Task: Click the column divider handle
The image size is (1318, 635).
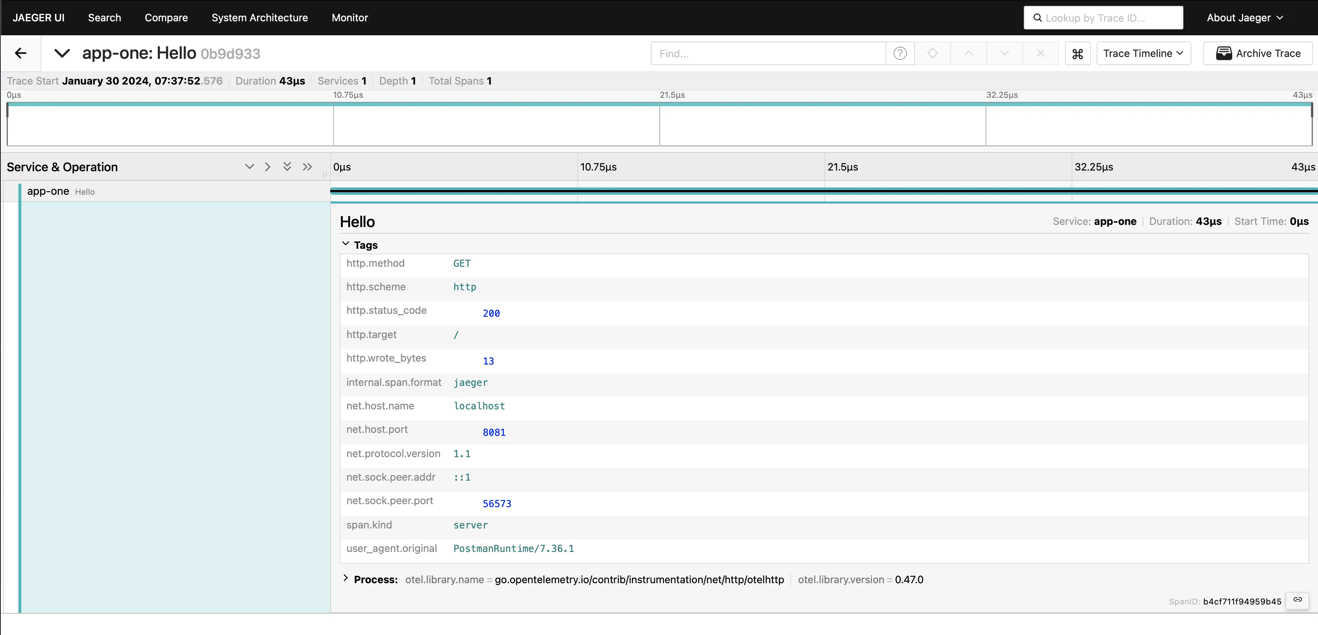Action: tap(324, 174)
